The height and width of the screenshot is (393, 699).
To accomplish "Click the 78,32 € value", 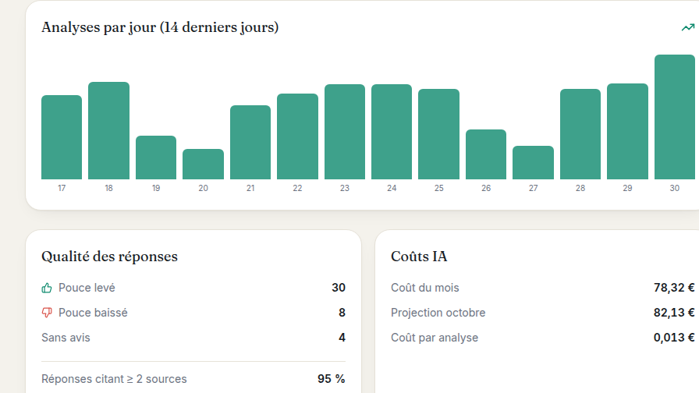I will [x=674, y=288].
